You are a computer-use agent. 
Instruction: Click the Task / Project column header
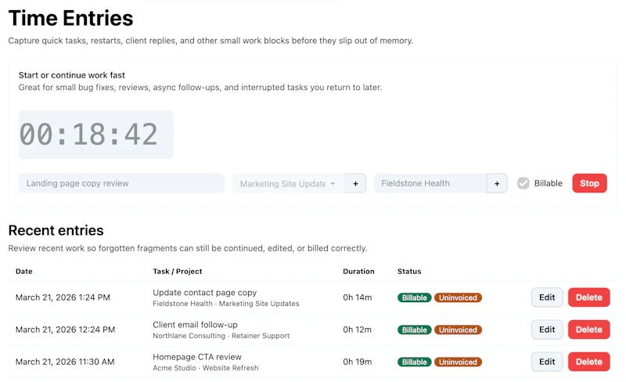(178, 272)
